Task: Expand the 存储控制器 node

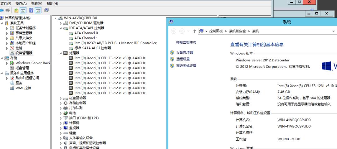Action: coord(61,103)
